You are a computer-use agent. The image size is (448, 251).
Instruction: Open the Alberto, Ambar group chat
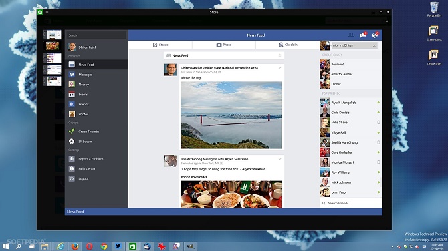pos(351,74)
